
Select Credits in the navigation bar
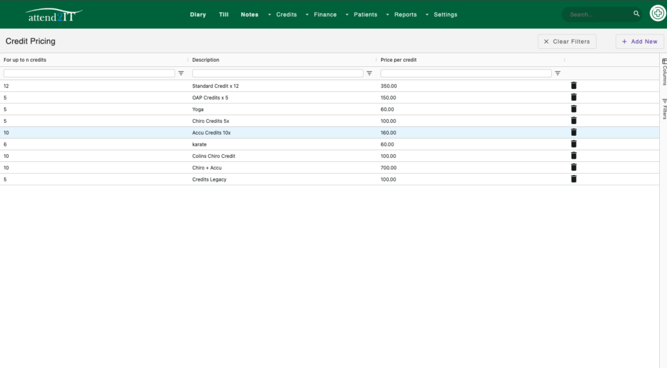pos(287,14)
